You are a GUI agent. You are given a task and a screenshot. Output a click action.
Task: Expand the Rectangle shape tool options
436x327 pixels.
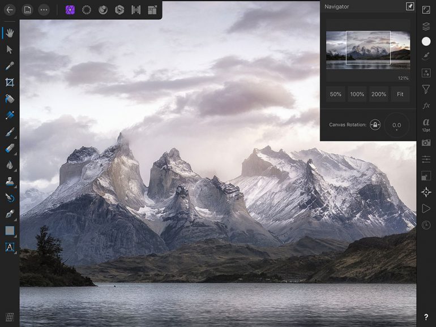pyautogui.click(x=10, y=230)
